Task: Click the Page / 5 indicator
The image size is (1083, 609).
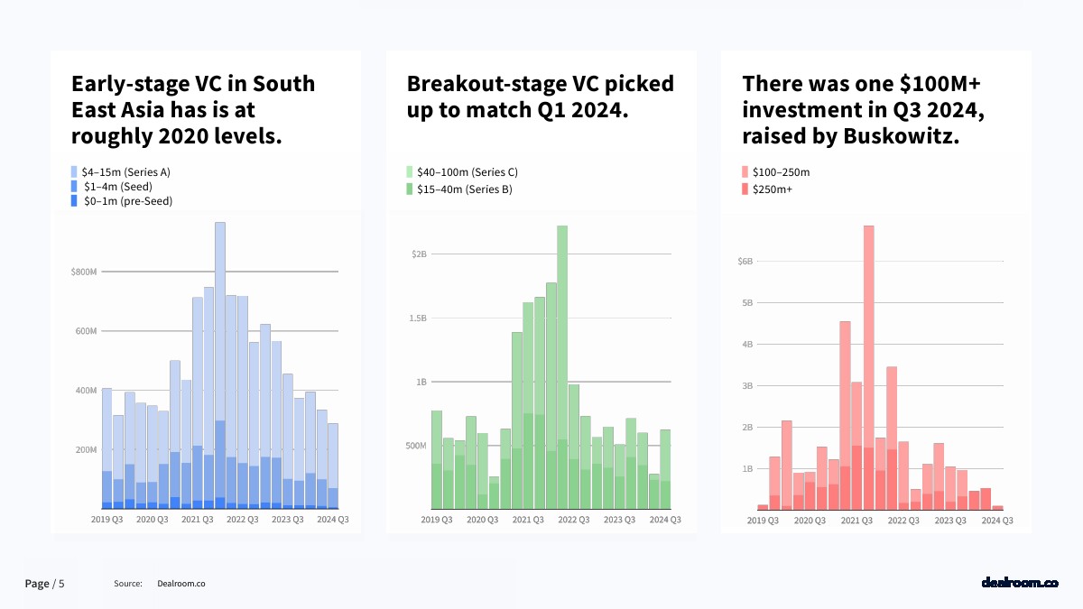Action: (x=44, y=584)
